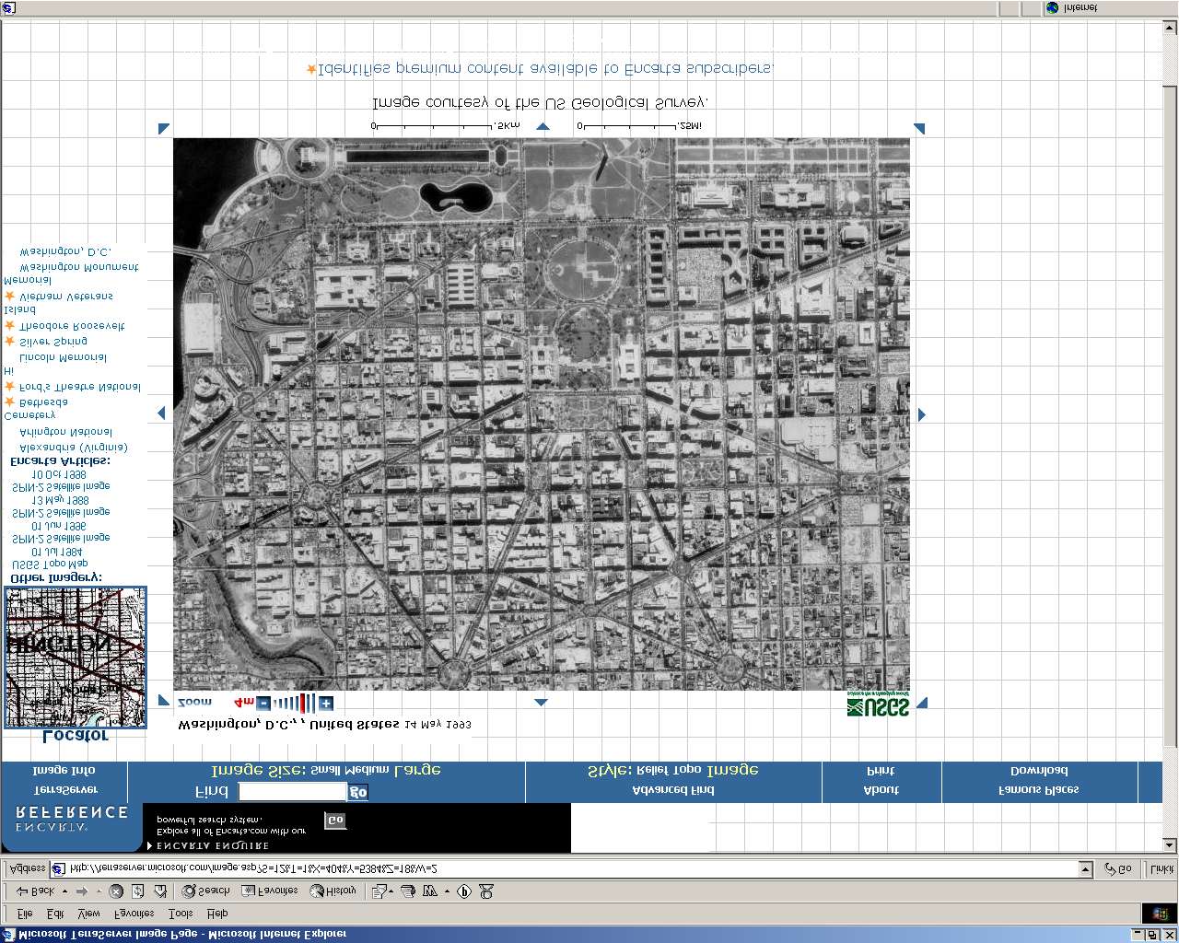Image resolution: width=1179 pixels, height=943 pixels.
Task: Set image size to Large
Action: pyautogui.click(x=418, y=771)
